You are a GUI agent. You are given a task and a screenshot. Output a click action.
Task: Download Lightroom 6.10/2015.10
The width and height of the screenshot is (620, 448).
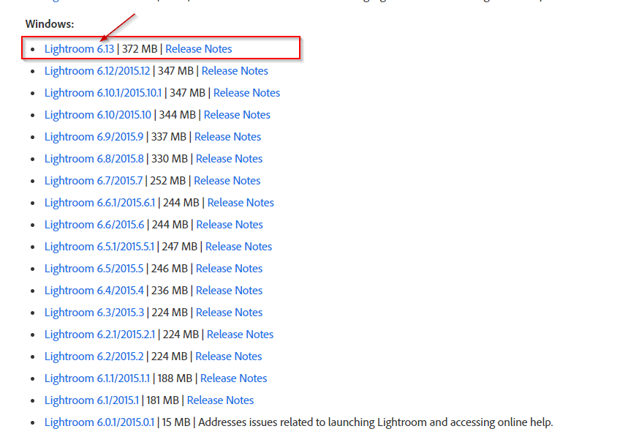98,115
